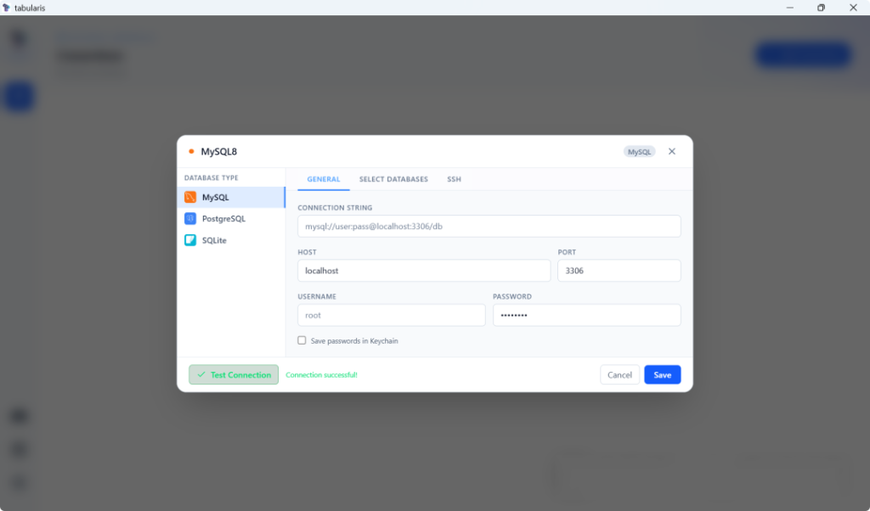Close the MySQL8 connection dialog
The width and height of the screenshot is (870, 511).
click(x=672, y=151)
